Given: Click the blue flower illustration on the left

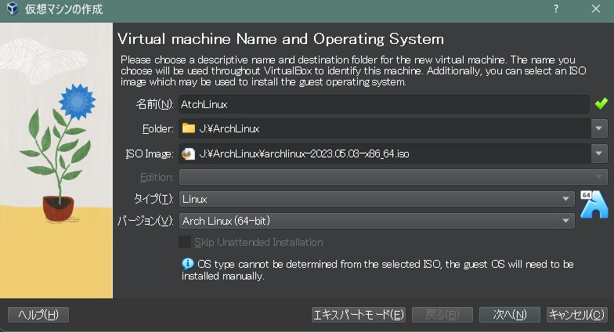Looking at the screenshot, I should coord(77,102).
